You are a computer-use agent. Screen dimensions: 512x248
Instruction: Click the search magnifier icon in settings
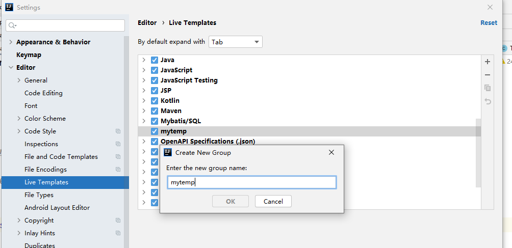pyautogui.click(x=12, y=25)
